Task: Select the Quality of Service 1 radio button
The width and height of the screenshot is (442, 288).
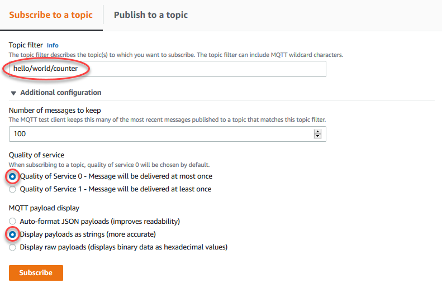Action: tap(13, 189)
